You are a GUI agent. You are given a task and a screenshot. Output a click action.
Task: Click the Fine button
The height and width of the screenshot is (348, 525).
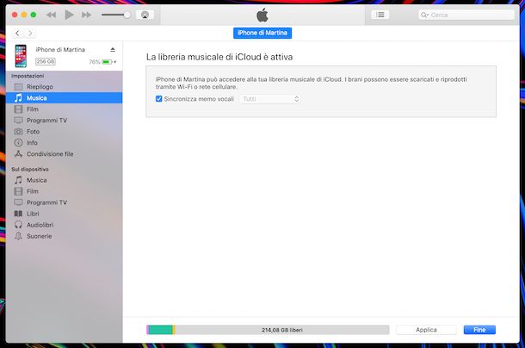(479, 330)
